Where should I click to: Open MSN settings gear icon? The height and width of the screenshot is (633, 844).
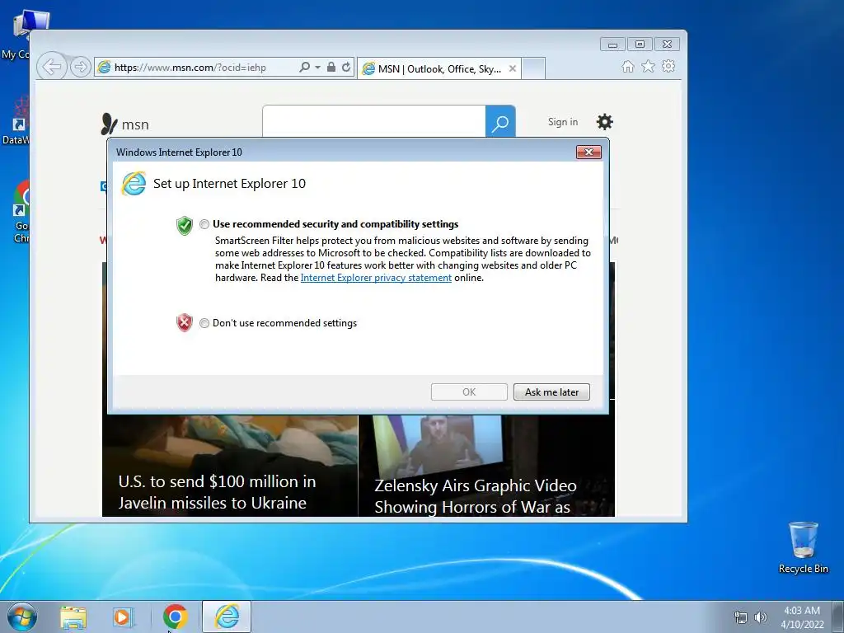[604, 122]
